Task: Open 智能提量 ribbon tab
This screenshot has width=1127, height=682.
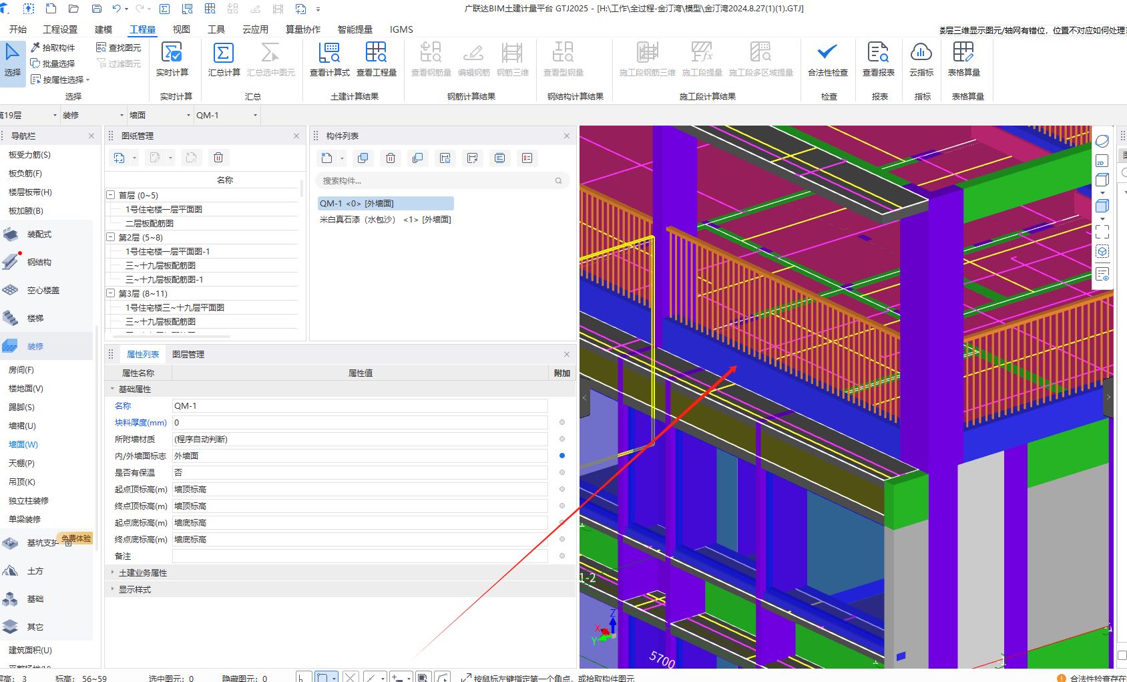Action: (355, 29)
